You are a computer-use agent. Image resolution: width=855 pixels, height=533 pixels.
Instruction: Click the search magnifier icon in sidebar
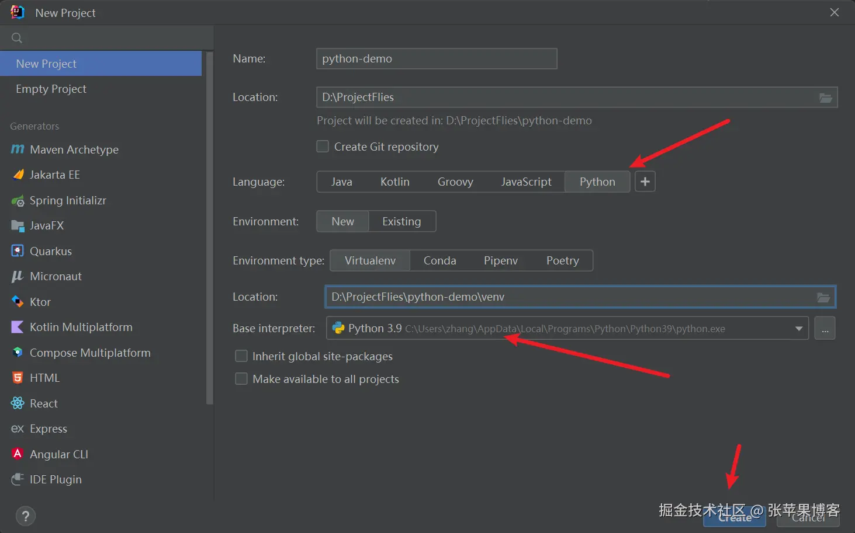17,38
